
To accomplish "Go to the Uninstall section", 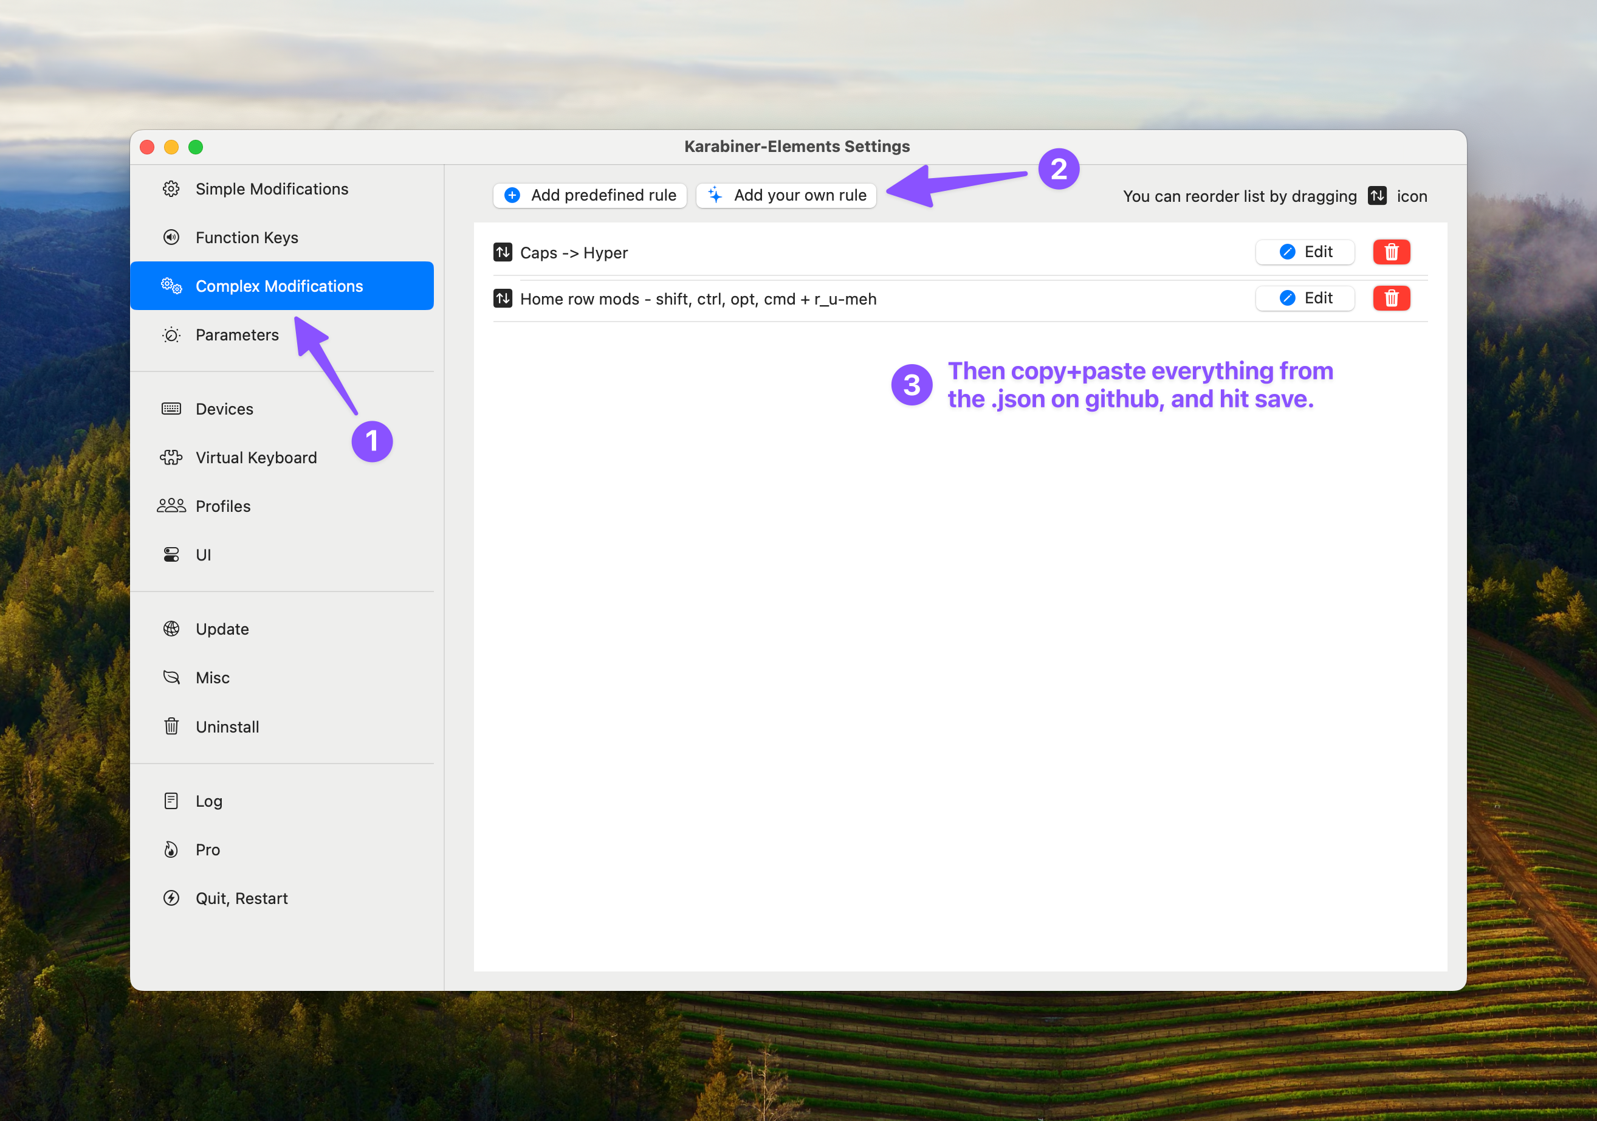I will 227,726.
